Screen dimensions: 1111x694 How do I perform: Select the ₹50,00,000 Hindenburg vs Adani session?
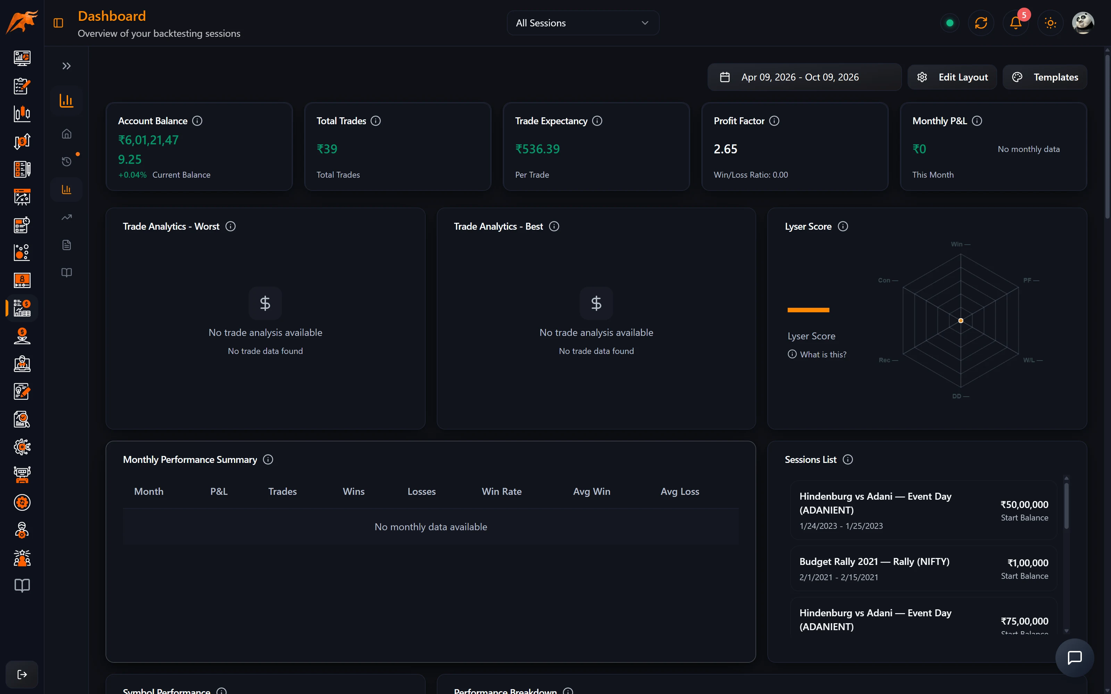924,510
